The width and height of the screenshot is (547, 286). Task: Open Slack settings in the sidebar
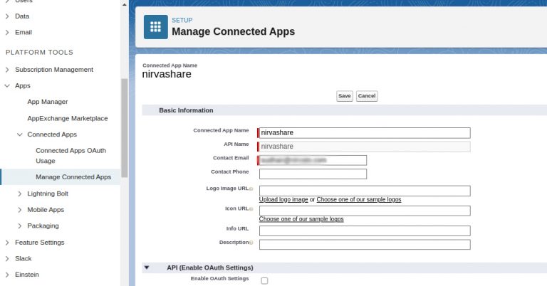coord(23,258)
